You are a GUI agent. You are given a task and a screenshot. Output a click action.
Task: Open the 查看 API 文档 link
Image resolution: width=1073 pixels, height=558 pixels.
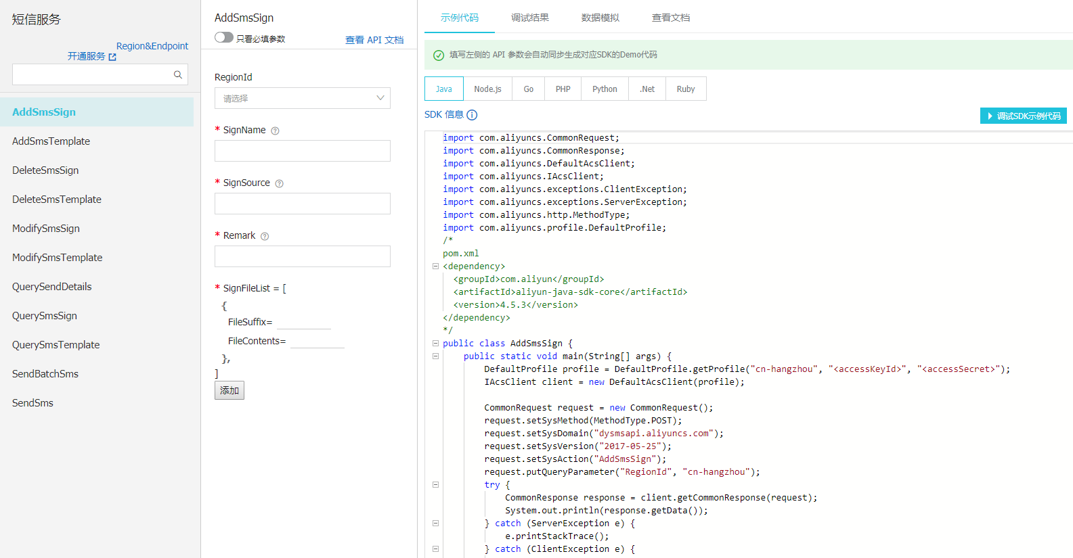[x=374, y=40]
